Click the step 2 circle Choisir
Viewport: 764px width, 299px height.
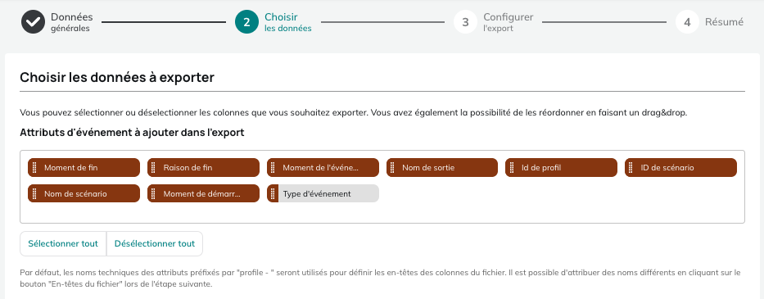click(246, 22)
